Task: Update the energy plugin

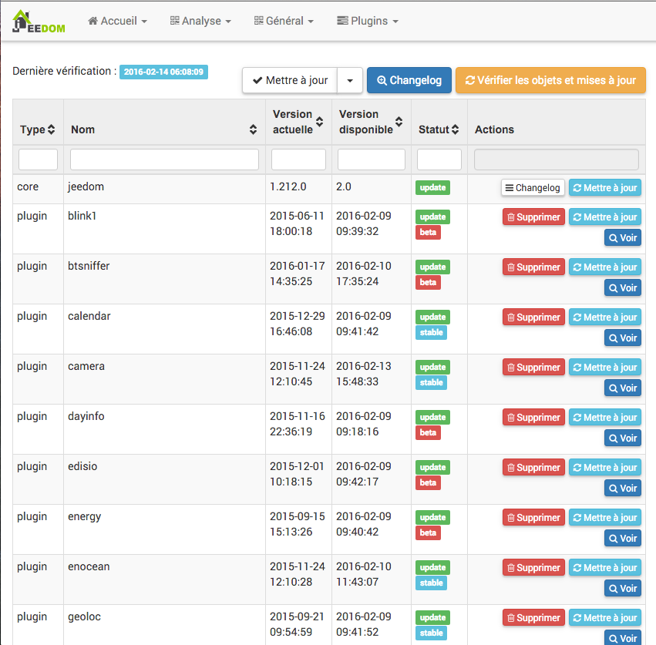Action: point(605,517)
